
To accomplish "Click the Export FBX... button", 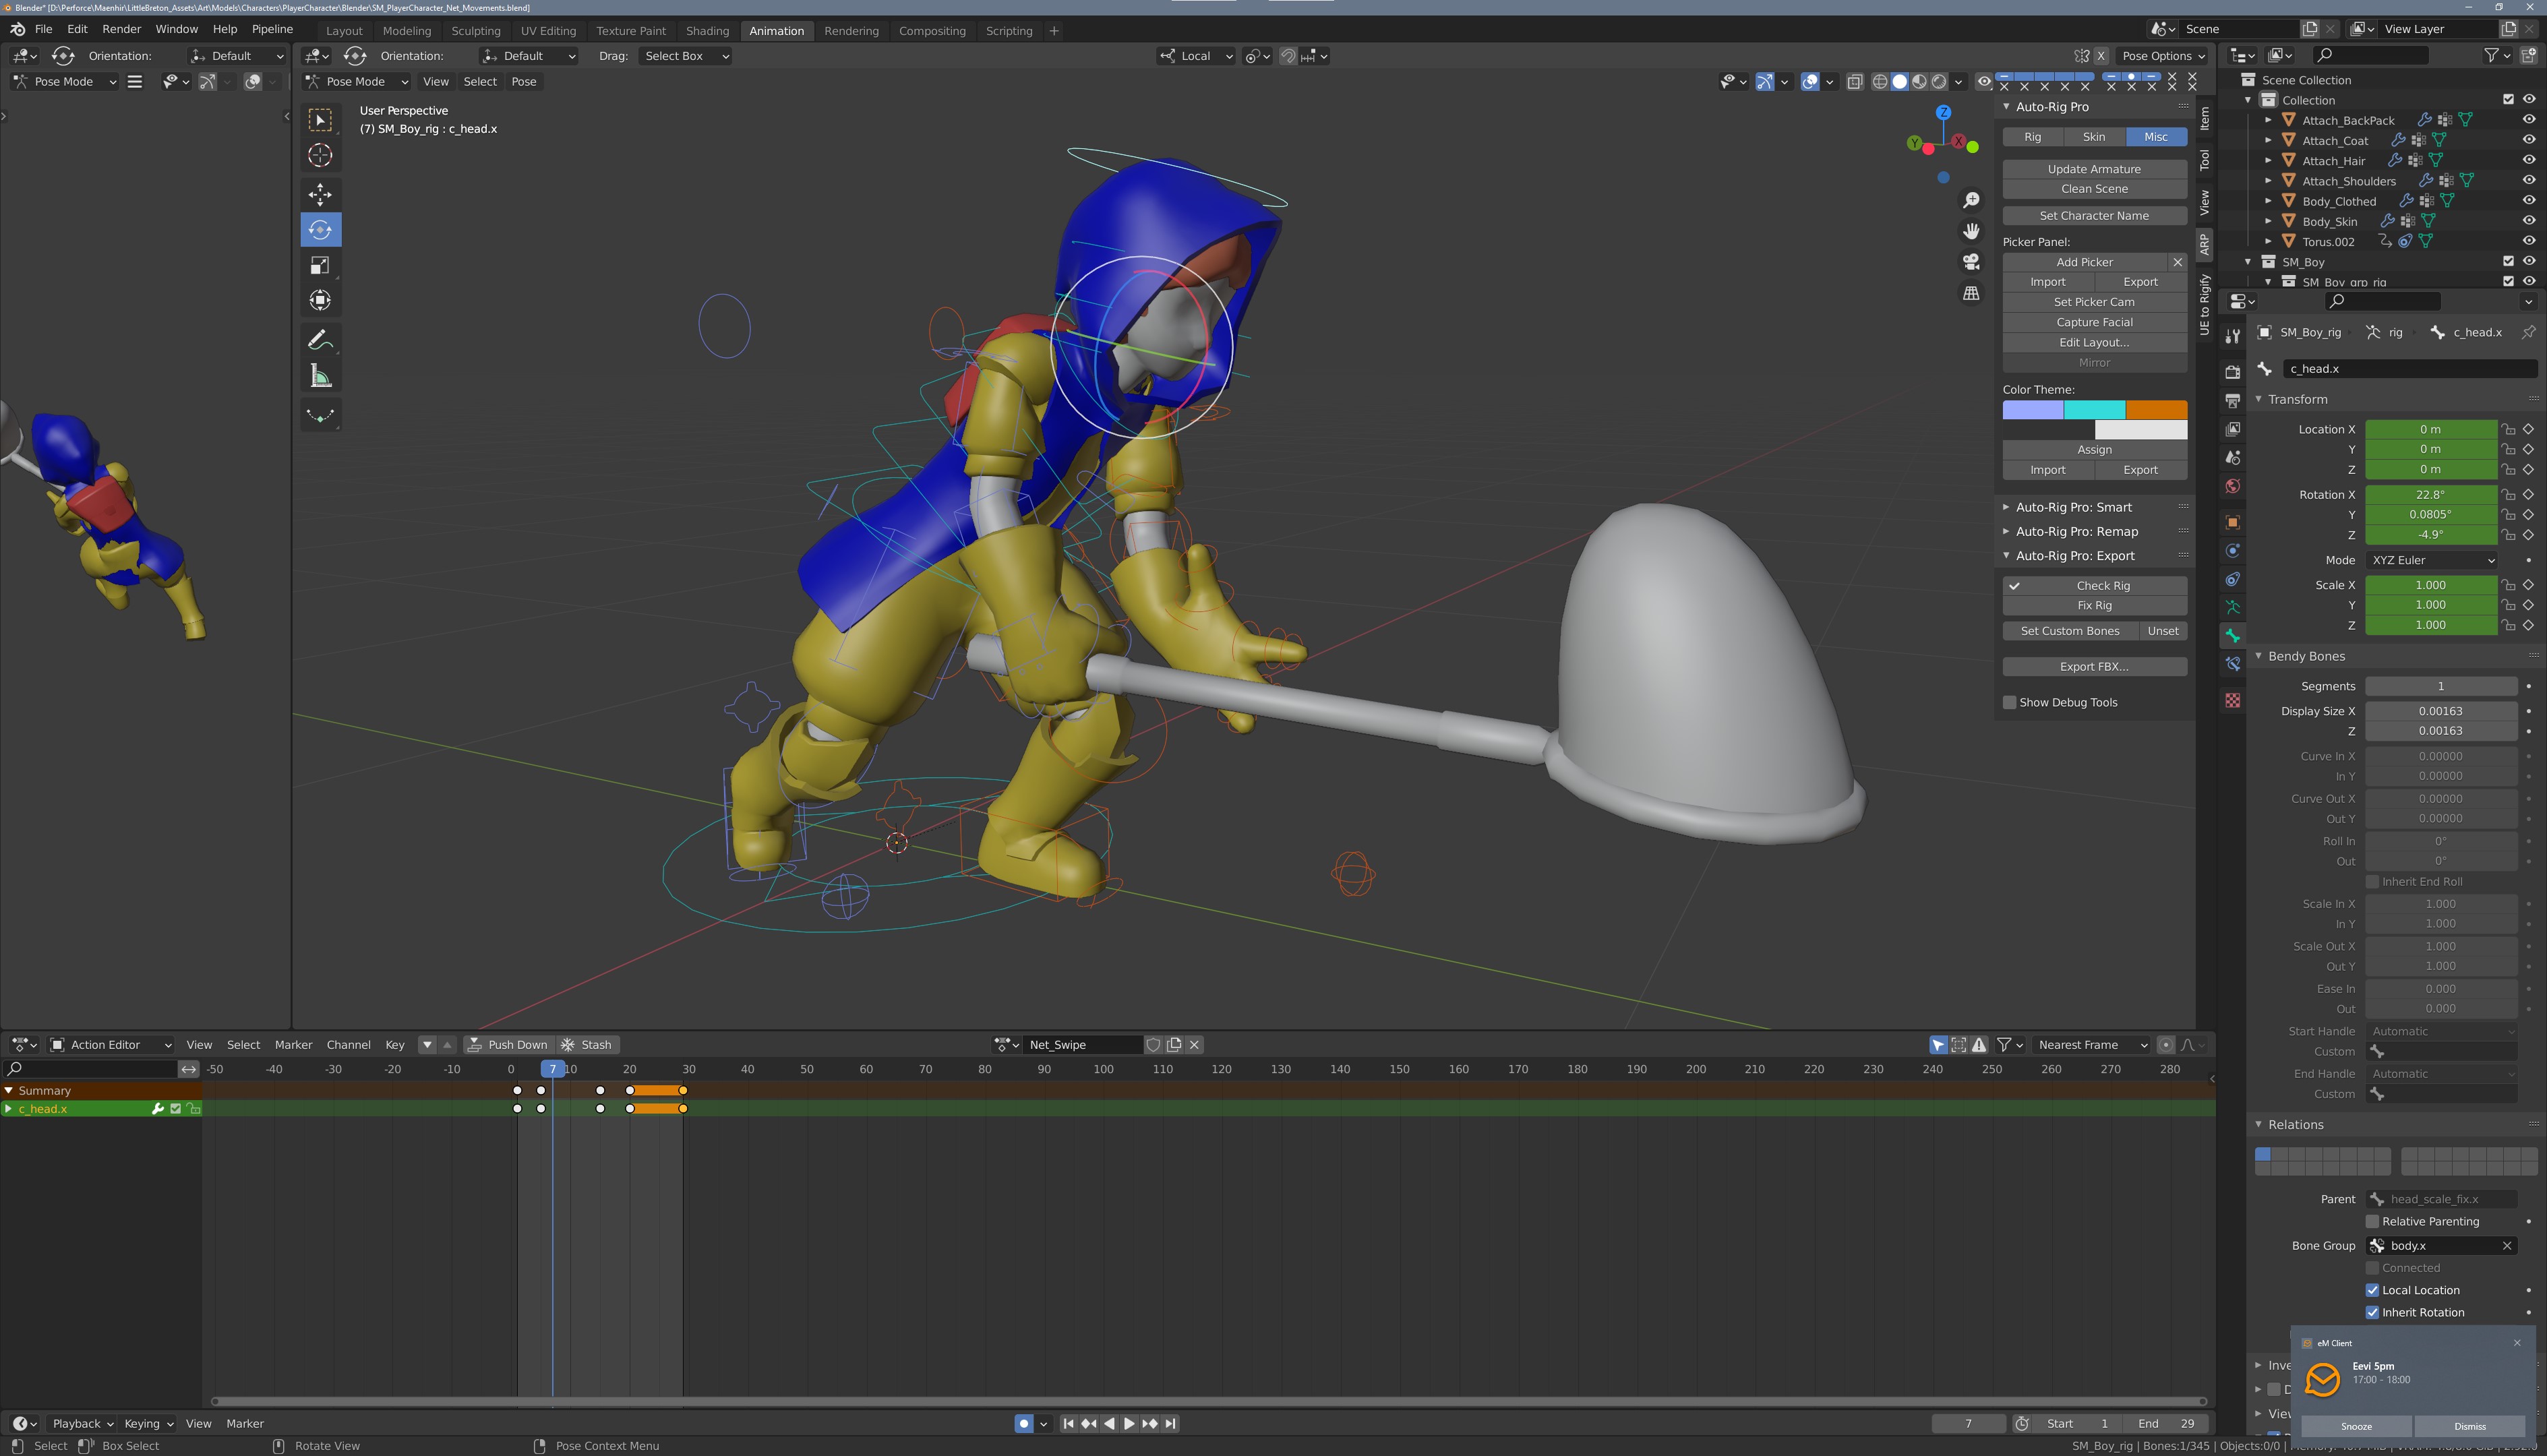I will (2094, 666).
